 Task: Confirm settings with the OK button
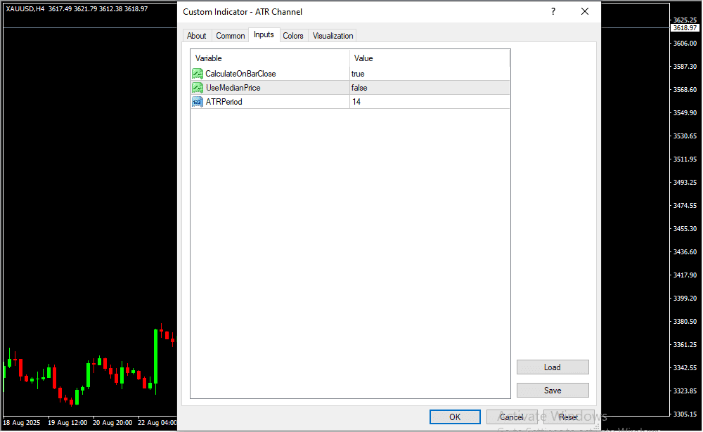coord(455,417)
